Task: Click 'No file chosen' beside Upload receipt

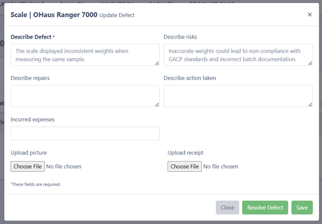Action: [x=221, y=167]
